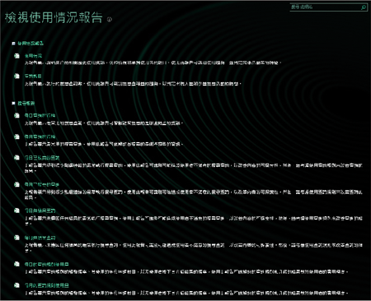Click the Excel icon beside 每日查詢的次數
This screenshot has width=371, height=301.
(16, 115)
